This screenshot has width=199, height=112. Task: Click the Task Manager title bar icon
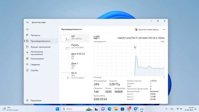[27, 22]
